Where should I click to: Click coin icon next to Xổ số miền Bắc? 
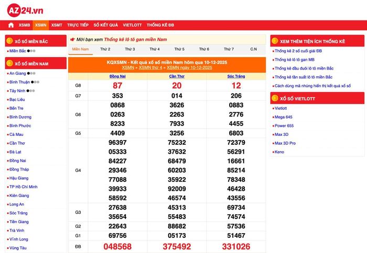[9, 41]
